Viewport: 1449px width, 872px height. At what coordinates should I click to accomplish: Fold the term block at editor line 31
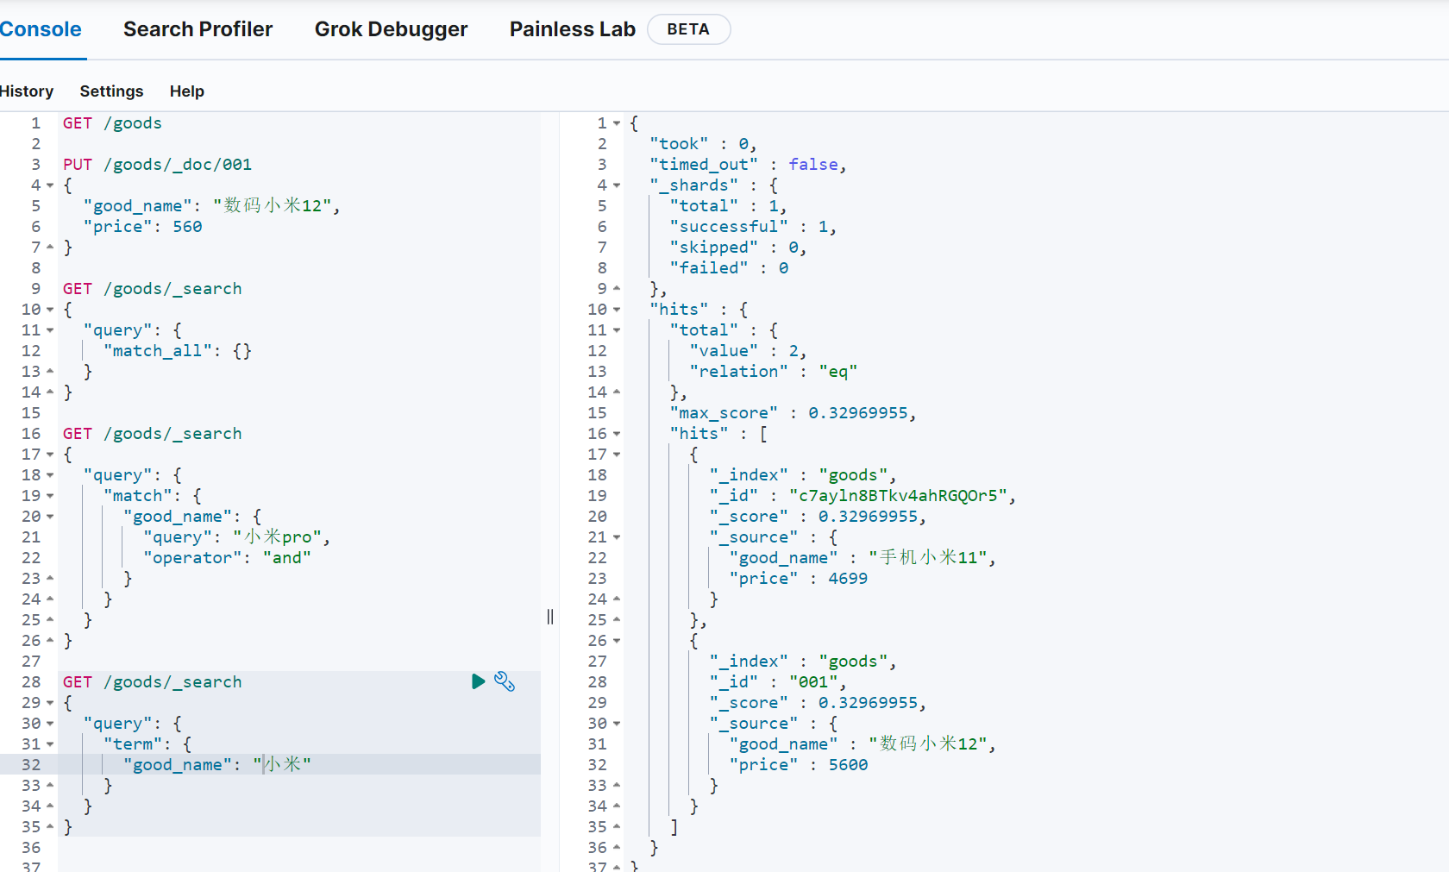[50, 744]
